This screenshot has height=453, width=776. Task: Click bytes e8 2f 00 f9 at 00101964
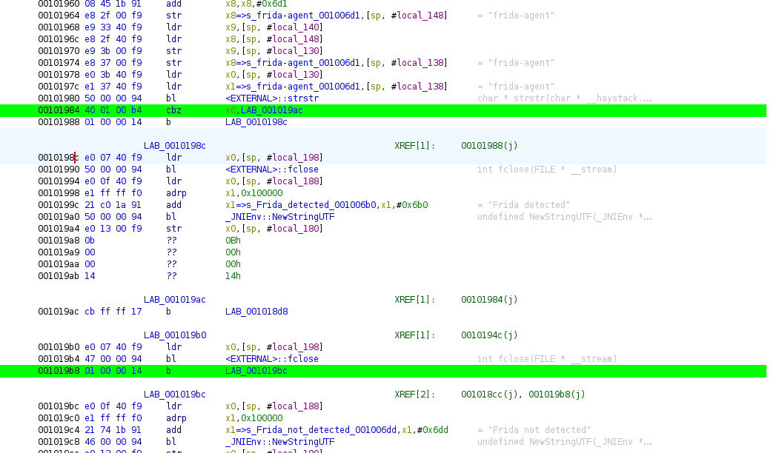pyautogui.click(x=113, y=16)
